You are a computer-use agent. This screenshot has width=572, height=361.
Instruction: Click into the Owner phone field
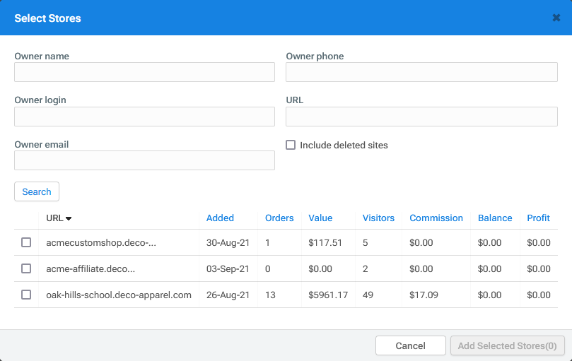click(421, 72)
